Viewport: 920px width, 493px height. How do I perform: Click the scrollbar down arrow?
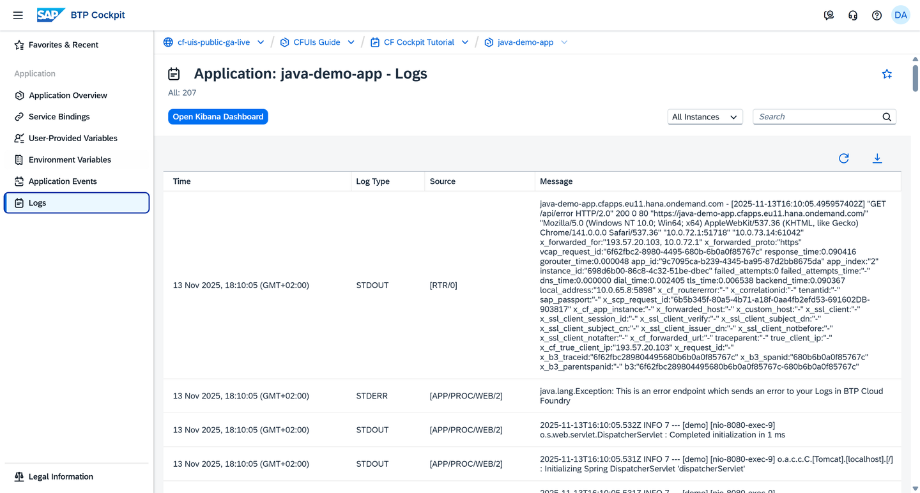915,489
